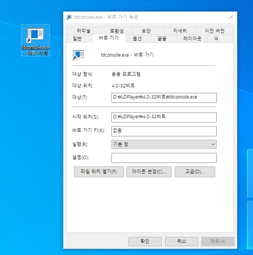
Task: Click the empty 설명(O) description field
Action: point(164,158)
